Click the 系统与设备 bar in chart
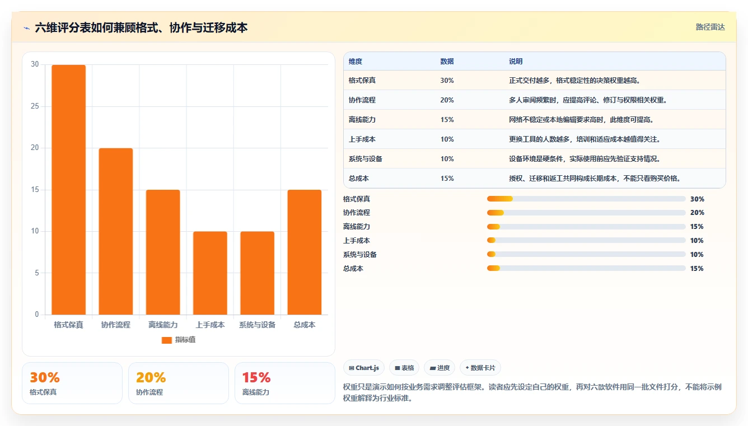 coord(257,273)
